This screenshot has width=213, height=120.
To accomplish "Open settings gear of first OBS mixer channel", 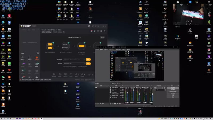I will 125,102.
